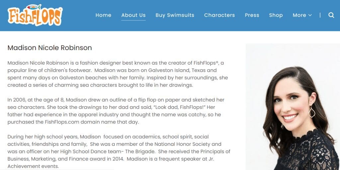This screenshot has width=340, height=170.
Task: Click the first biography paragraph about FishFlops
Action: pos(118,74)
